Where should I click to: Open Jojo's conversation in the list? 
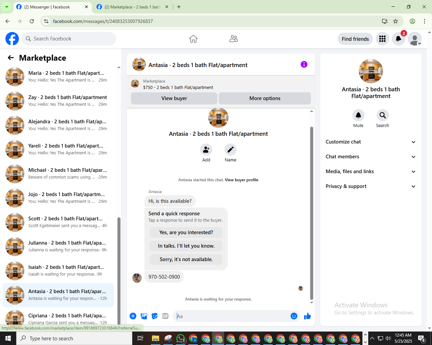tap(58, 198)
